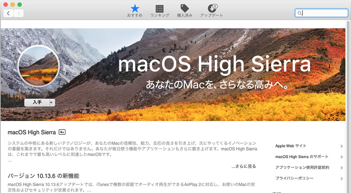The image size is (351, 193).
Task: Select the chevron beside macOS High Sierra のサポート
Action: pos(342,157)
